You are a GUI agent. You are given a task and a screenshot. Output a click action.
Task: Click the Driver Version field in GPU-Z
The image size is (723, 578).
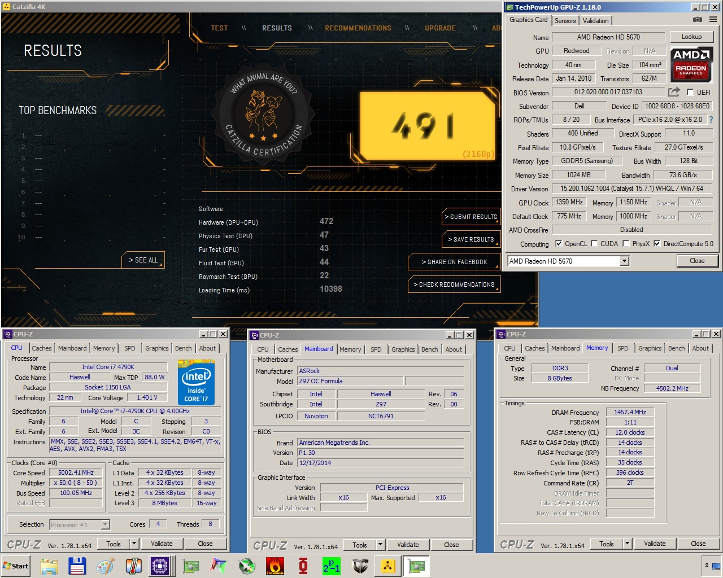(x=631, y=189)
